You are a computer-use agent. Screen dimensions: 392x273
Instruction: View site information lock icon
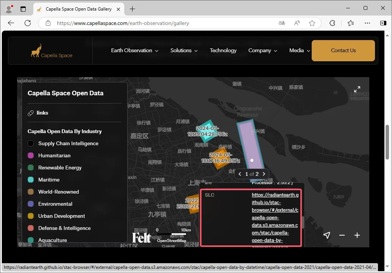click(x=48, y=23)
